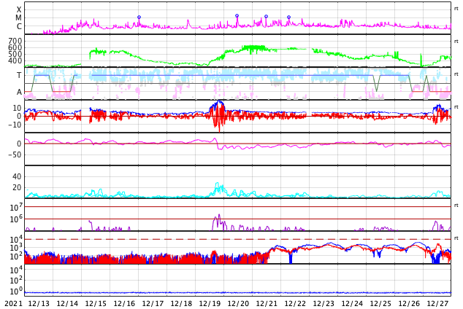Image resolution: width=463 pixels, height=309 pixels.
Task: Click the '20' axis label
Action: [17, 187]
